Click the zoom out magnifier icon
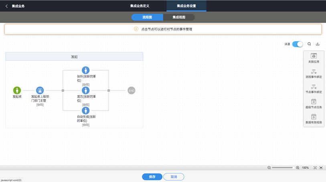326x182 pixels. tap(269, 168)
